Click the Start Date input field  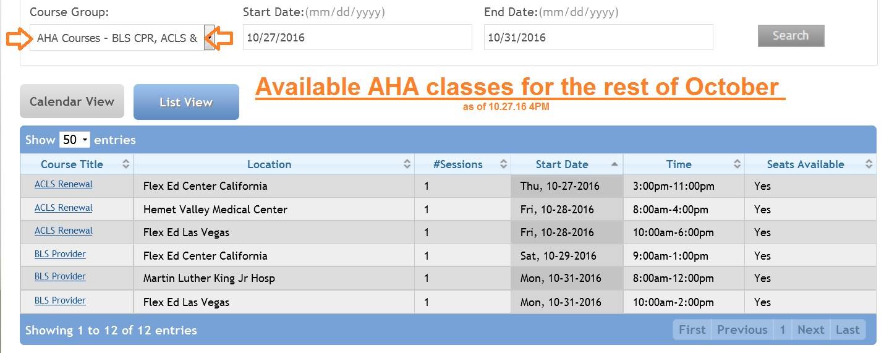tap(357, 37)
